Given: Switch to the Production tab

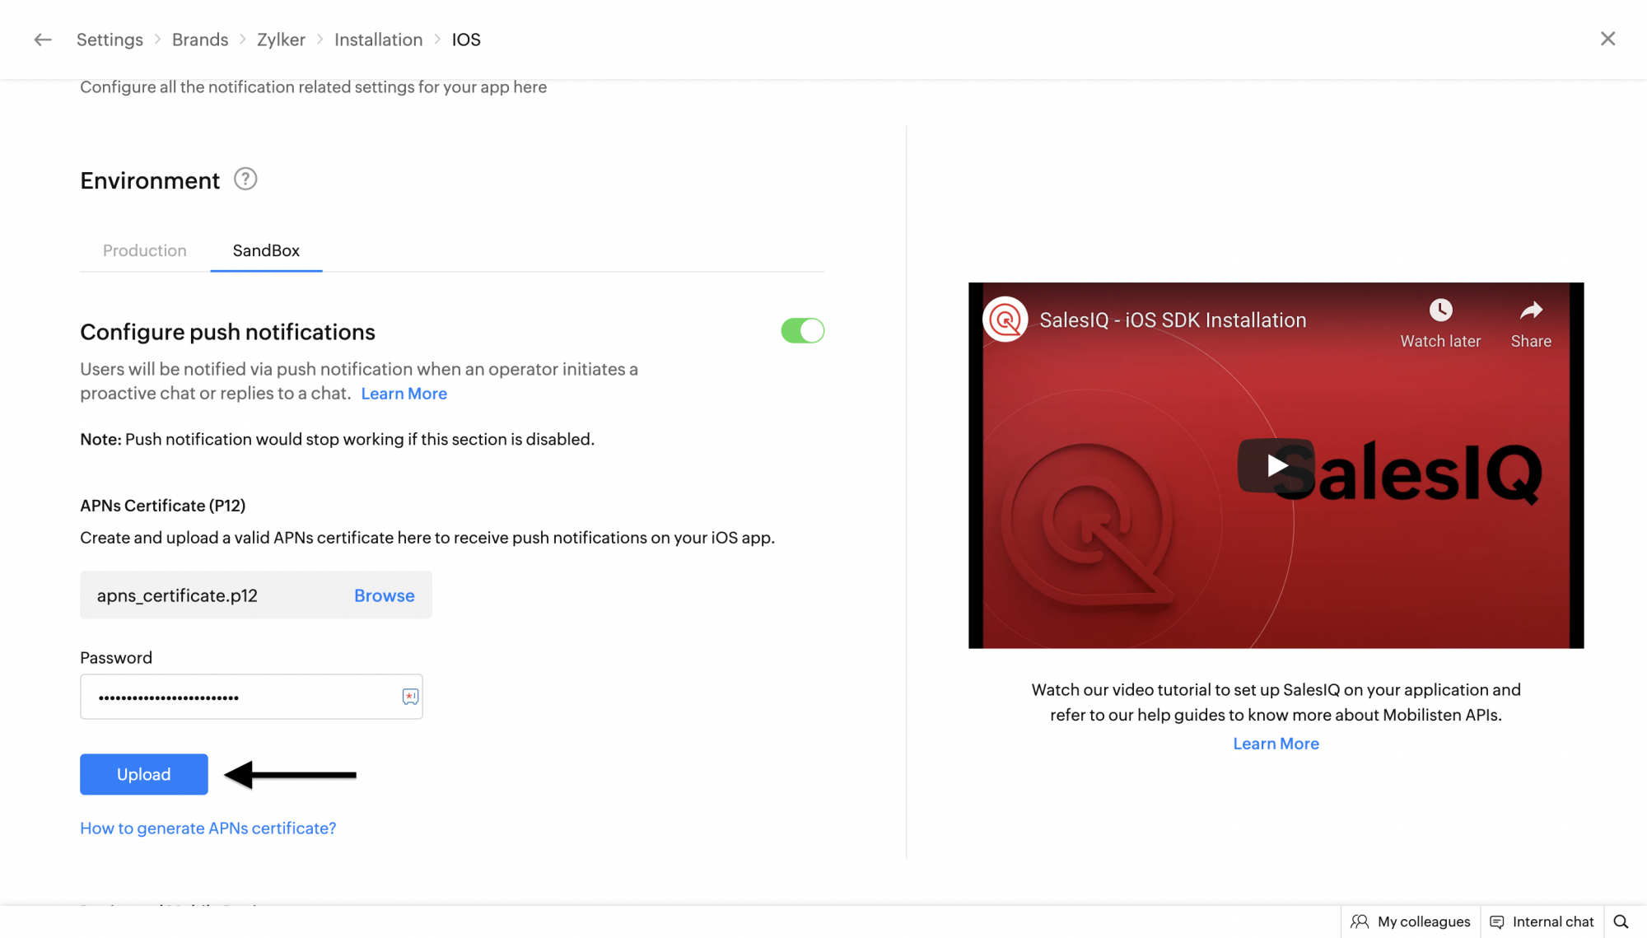Looking at the screenshot, I should (144, 250).
